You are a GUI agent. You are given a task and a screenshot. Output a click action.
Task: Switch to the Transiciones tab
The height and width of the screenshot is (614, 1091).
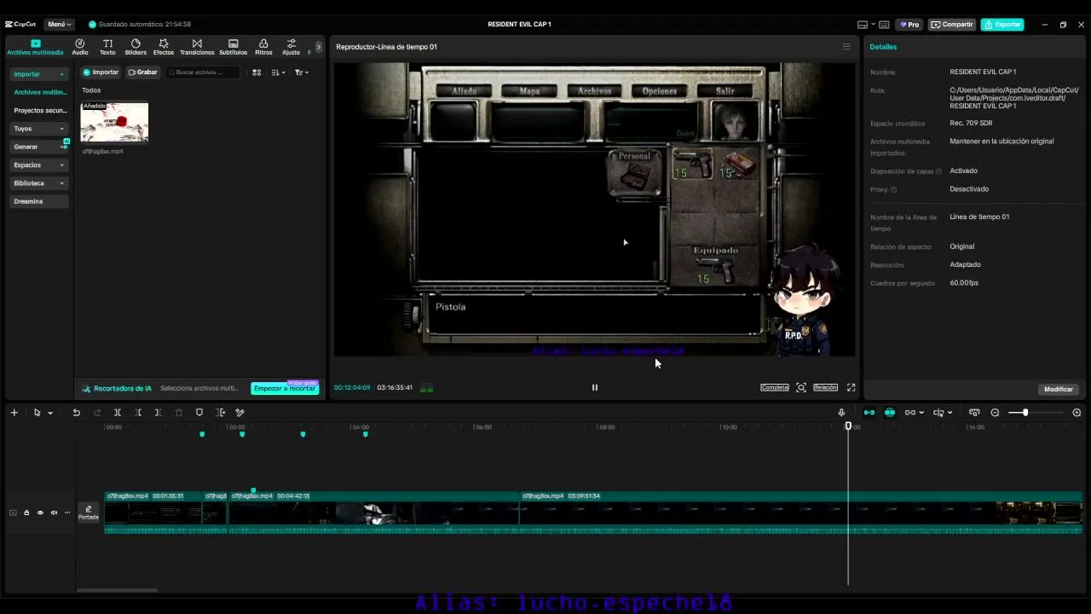[197, 47]
